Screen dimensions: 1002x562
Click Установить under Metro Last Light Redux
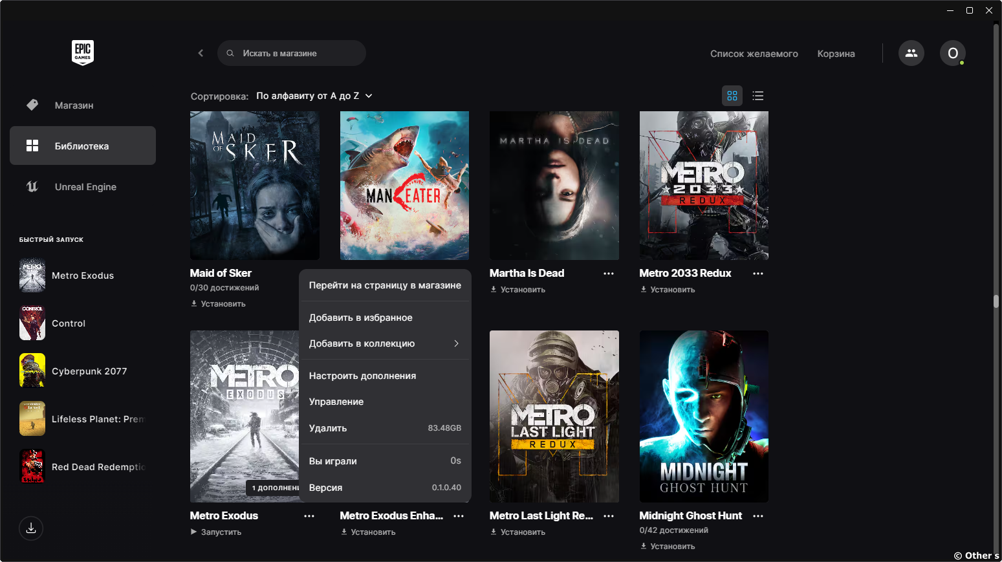517,532
